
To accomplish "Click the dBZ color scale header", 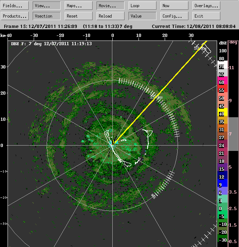I will click(x=223, y=43).
